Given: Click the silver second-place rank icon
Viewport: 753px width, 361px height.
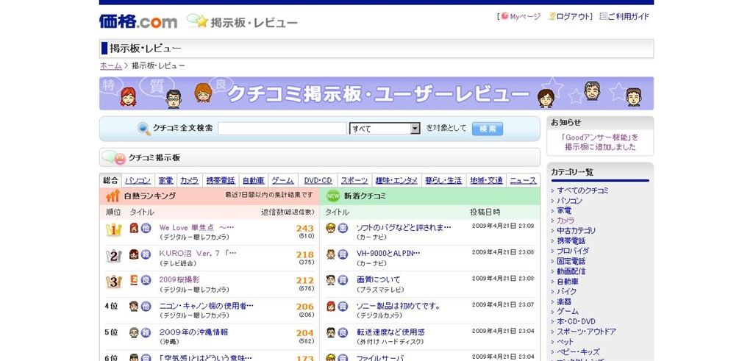Looking at the screenshot, I should [113, 256].
